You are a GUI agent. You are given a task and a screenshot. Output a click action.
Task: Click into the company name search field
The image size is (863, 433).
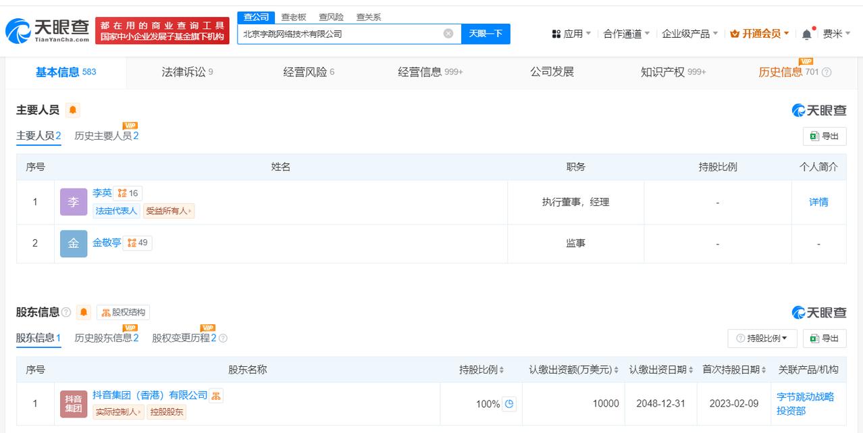338,34
